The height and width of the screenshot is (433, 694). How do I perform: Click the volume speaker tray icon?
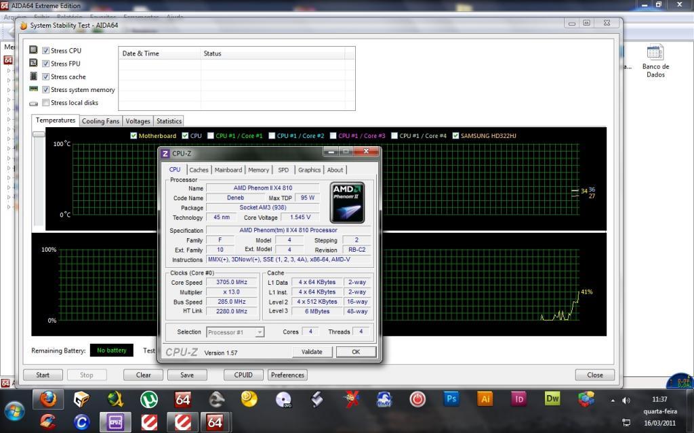coord(626,401)
